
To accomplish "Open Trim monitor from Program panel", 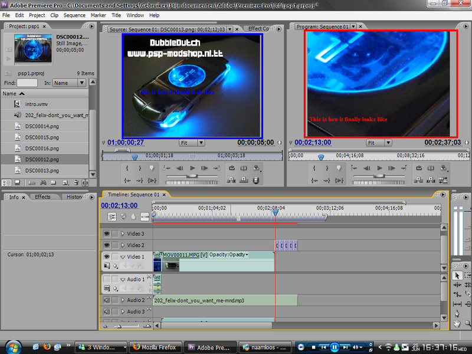I will pos(443,180).
